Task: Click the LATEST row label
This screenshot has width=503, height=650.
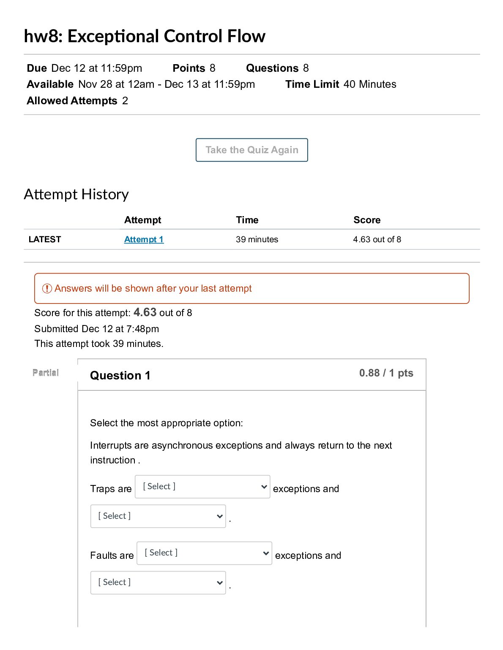Action: coord(45,239)
